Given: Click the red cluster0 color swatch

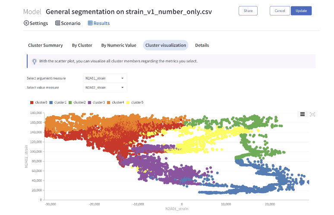Looking at the screenshot, I should pyautogui.click(x=32, y=102).
